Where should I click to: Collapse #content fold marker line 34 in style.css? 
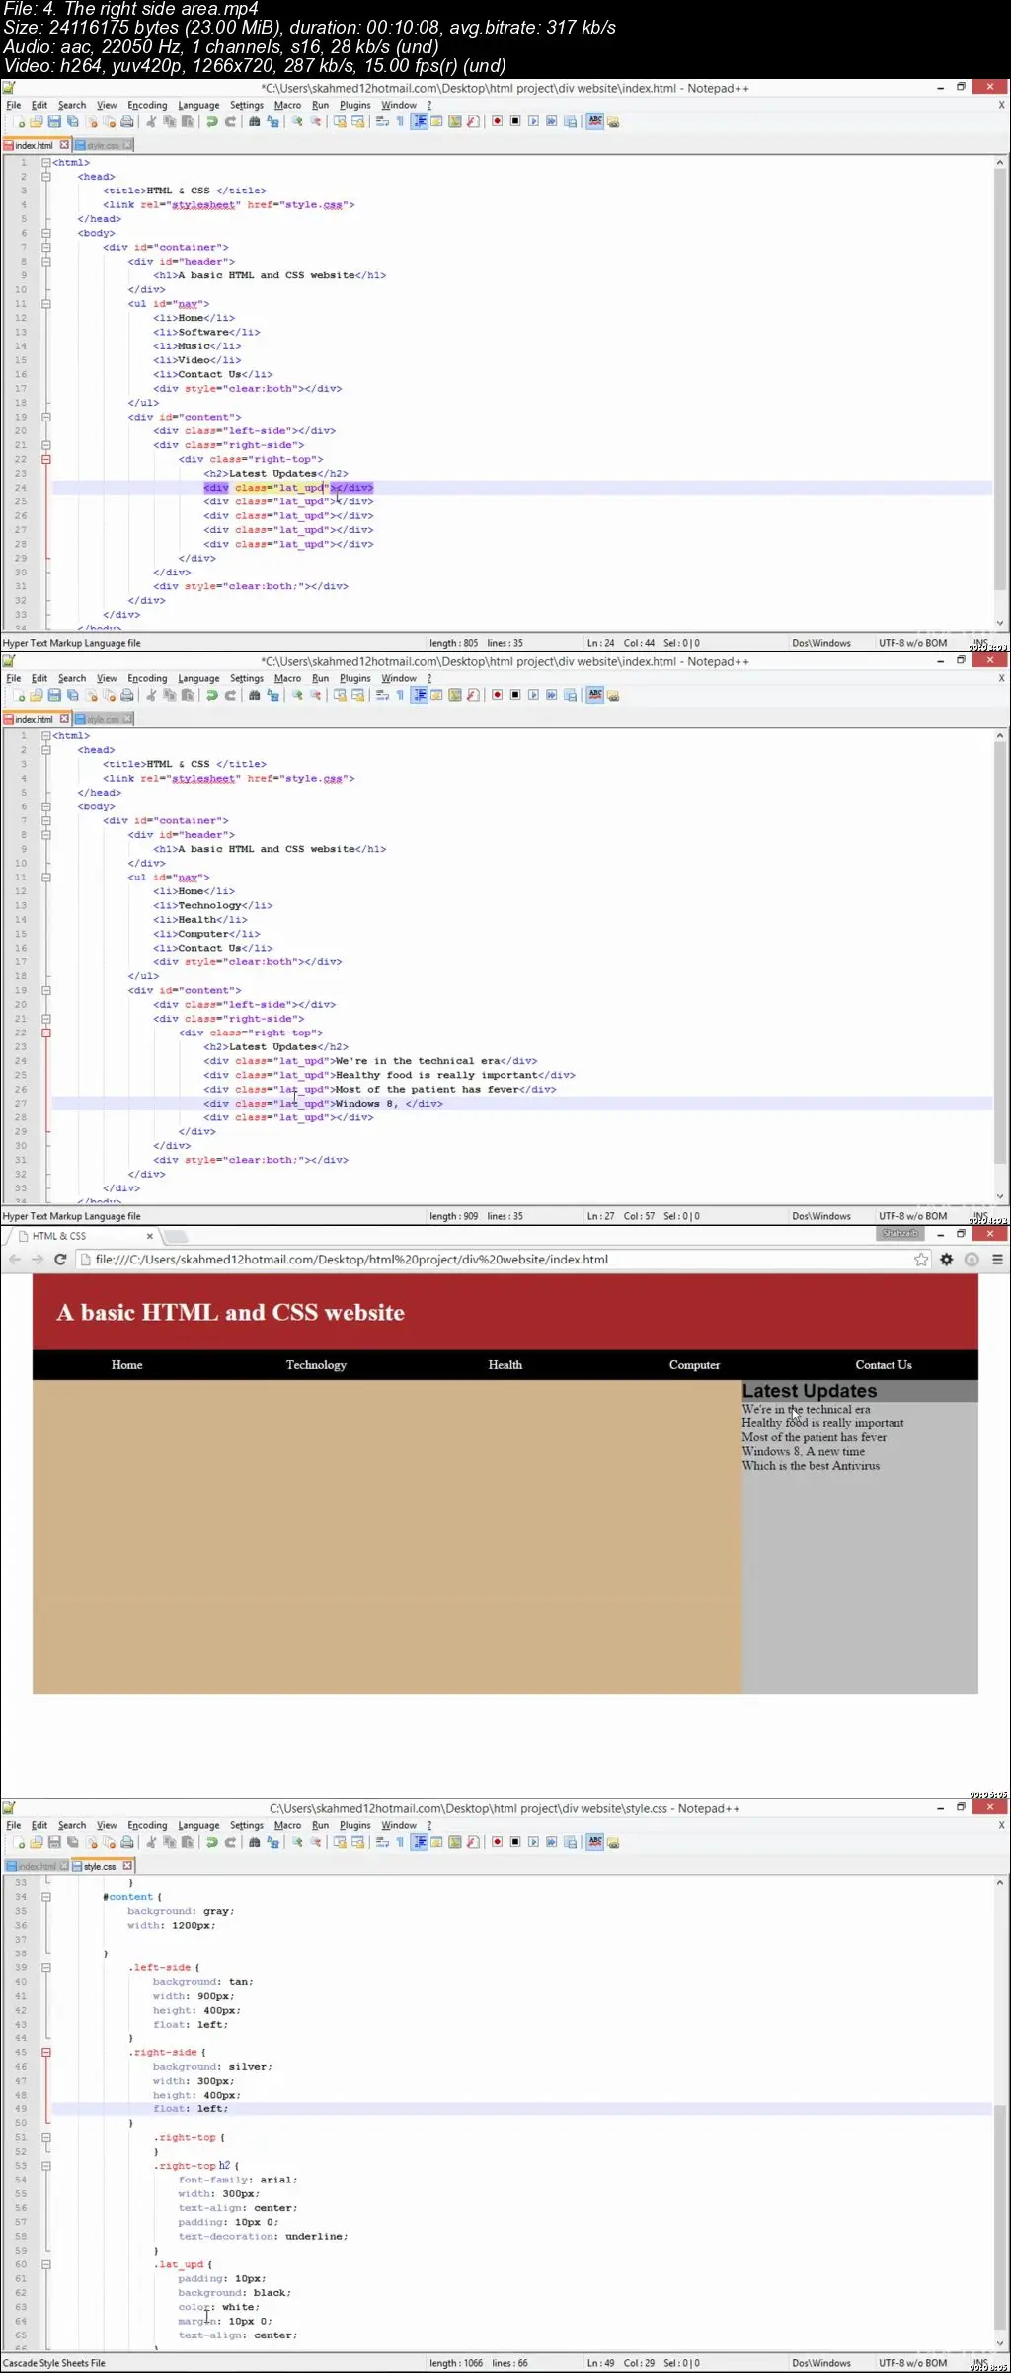pyautogui.click(x=46, y=1898)
